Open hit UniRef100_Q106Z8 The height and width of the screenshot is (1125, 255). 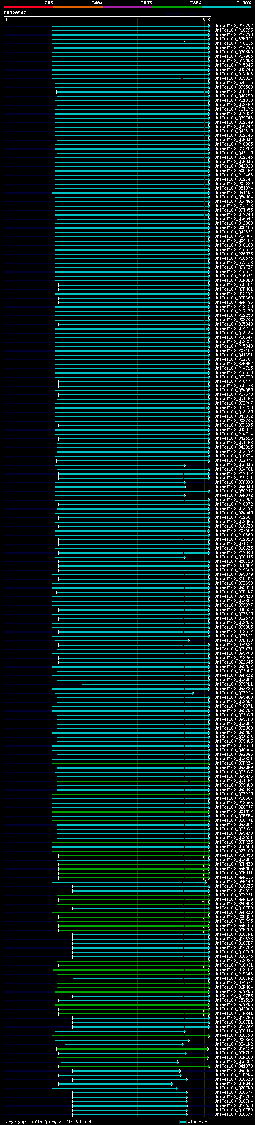[x=233, y=1106]
